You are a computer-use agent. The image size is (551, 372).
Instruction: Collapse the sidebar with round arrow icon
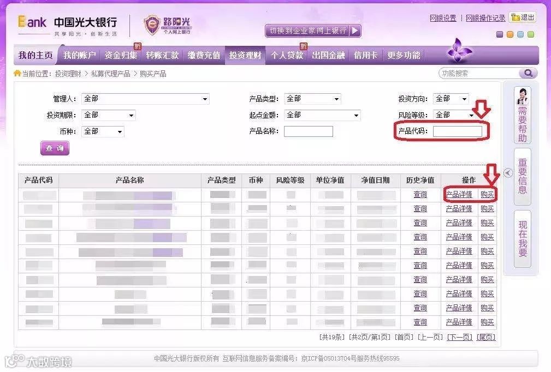point(508,173)
